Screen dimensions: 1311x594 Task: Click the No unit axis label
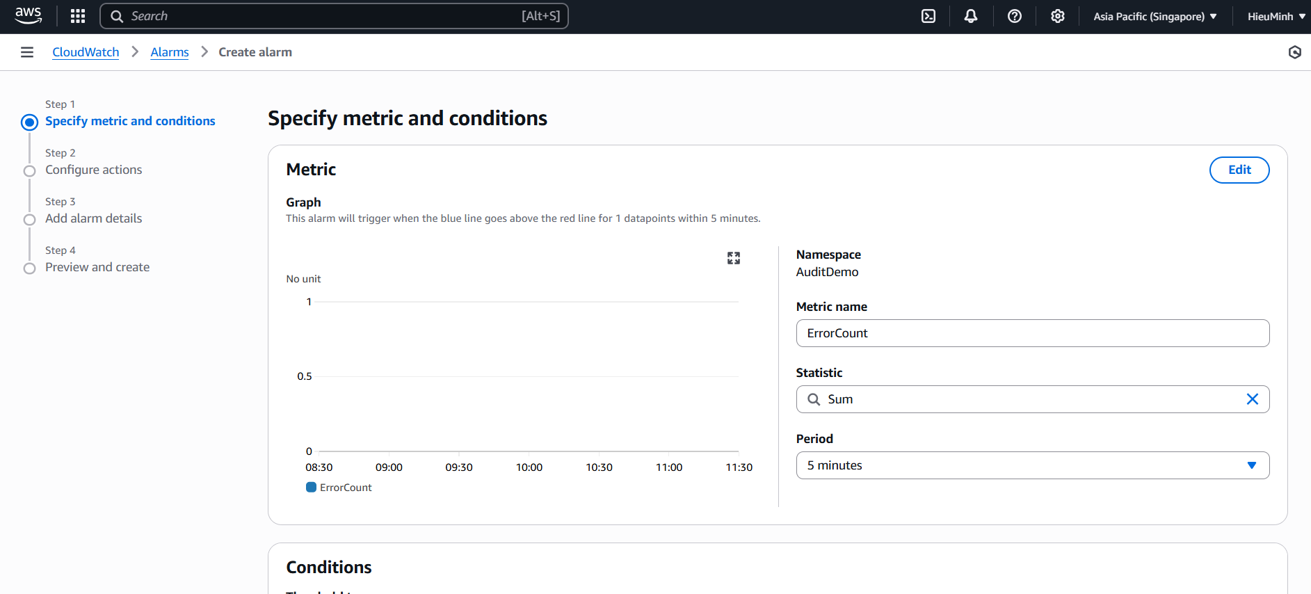(x=303, y=279)
